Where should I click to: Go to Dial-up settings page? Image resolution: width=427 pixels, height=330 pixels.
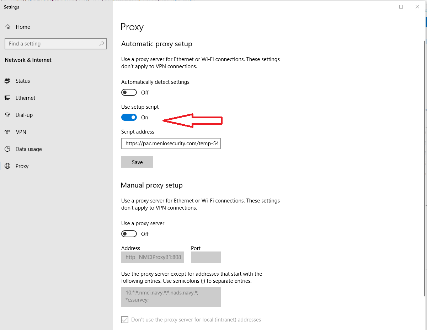[x=24, y=115]
